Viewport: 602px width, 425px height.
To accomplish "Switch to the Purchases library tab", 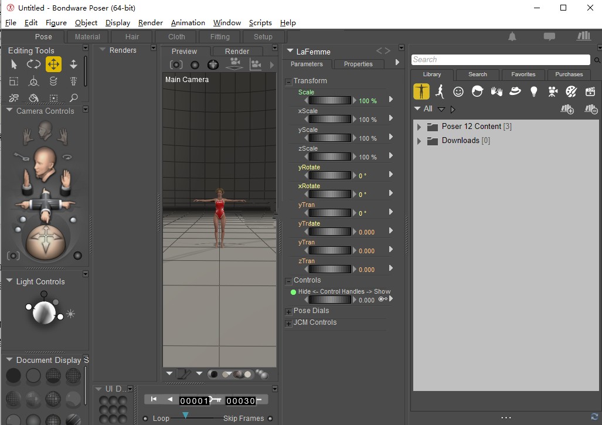I will 569,74.
